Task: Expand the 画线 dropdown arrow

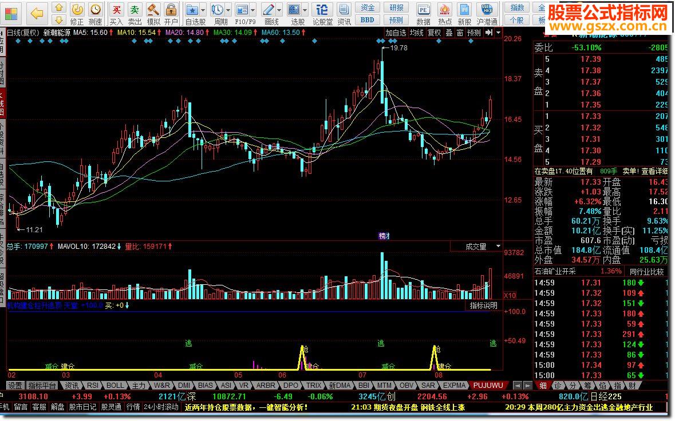Action: pyautogui.click(x=279, y=10)
